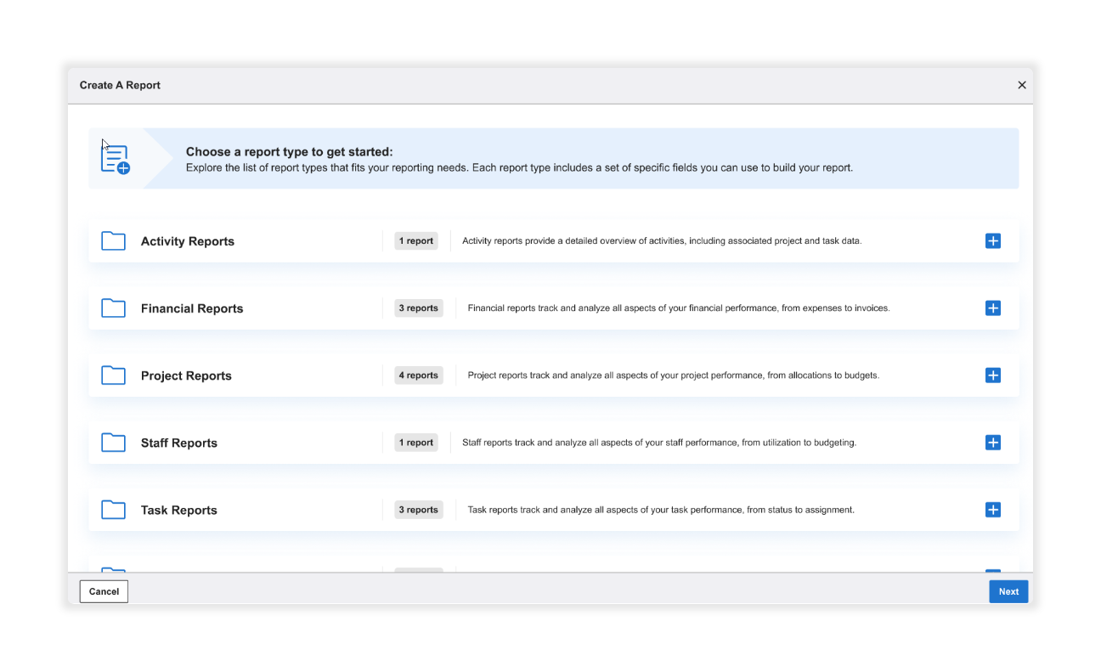Click the 1 report badge for Staff Reports

[416, 443]
